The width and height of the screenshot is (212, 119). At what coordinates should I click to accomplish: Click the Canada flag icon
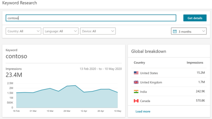pyautogui.click(x=136, y=101)
